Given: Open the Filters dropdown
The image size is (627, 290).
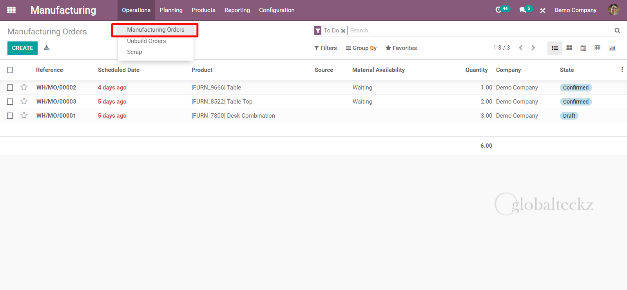Looking at the screenshot, I should coord(325,48).
